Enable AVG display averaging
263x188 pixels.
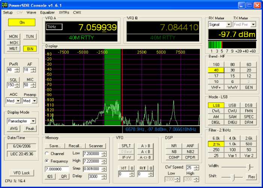pyautogui.click(x=14, y=128)
